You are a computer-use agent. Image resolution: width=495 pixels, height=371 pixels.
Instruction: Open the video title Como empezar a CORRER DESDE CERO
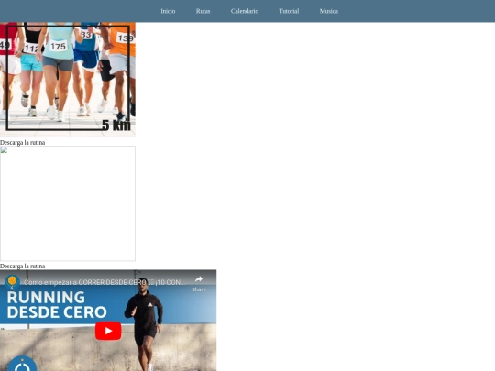click(x=104, y=282)
